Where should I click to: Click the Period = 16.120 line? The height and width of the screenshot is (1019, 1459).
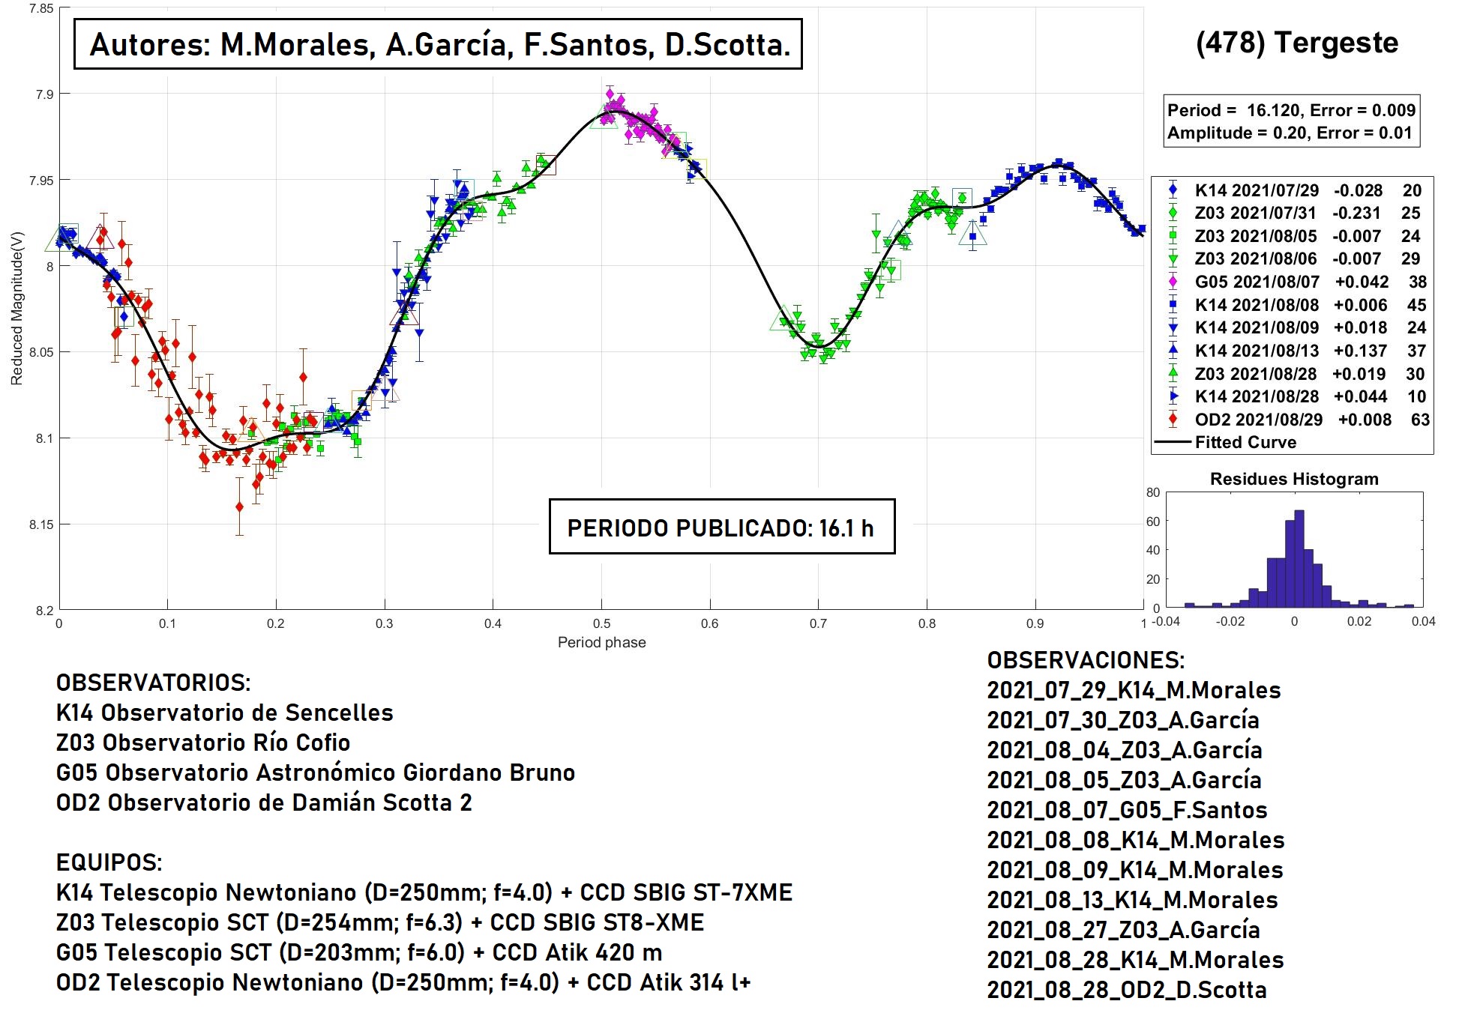1291,110
